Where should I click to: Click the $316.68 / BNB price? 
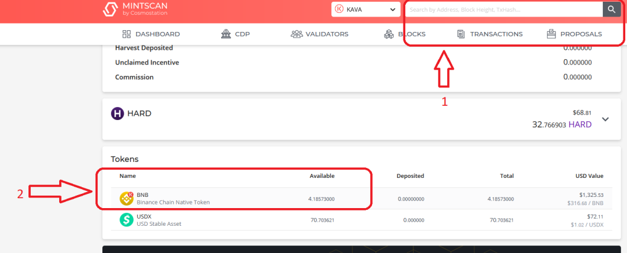[587, 203]
